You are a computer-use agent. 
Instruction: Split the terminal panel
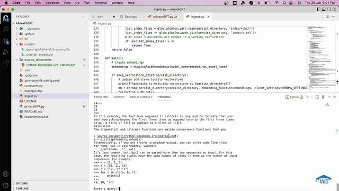pyautogui.click(x=317, y=97)
